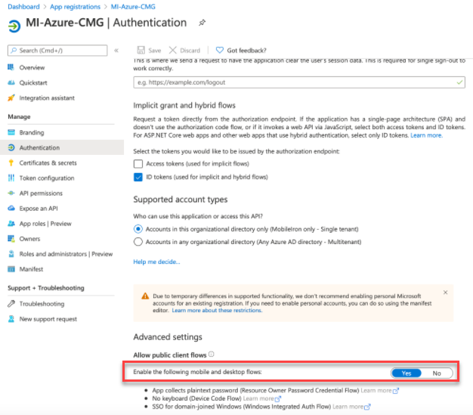Click the Troubleshooting wrench icon
Viewport: 473px width, 415px height.
[x=11, y=303]
